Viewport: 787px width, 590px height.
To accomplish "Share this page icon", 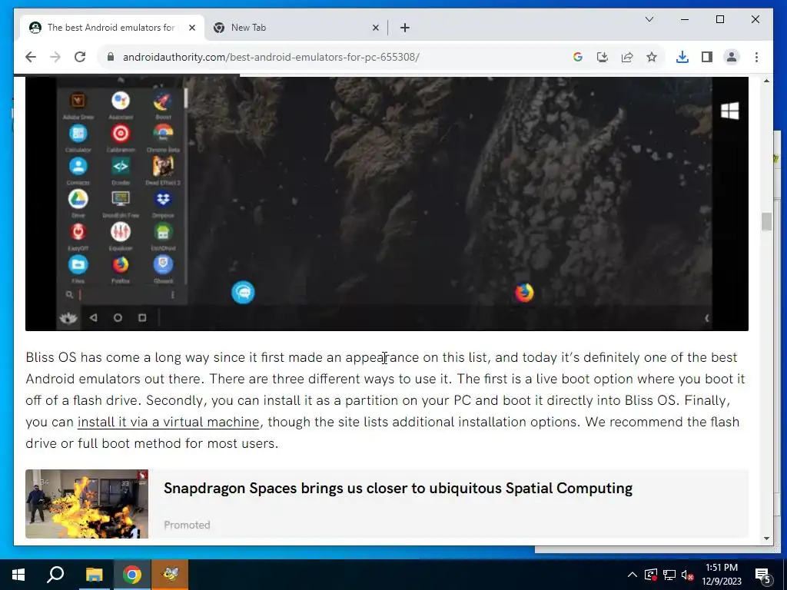I will [627, 57].
